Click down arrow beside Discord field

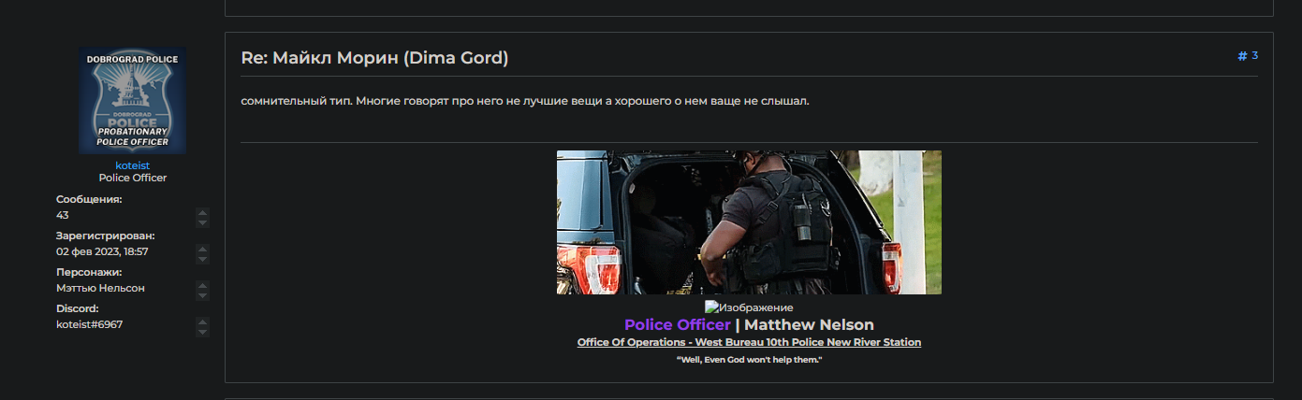tap(203, 332)
